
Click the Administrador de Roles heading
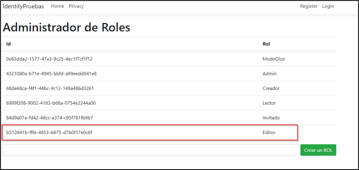pyautogui.click(x=67, y=27)
